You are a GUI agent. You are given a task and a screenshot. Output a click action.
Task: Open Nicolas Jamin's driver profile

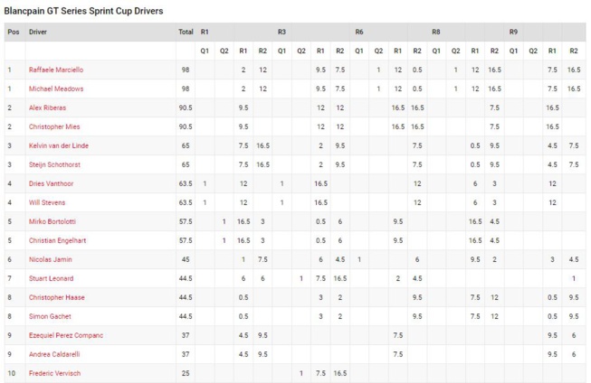[x=49, y=259]
